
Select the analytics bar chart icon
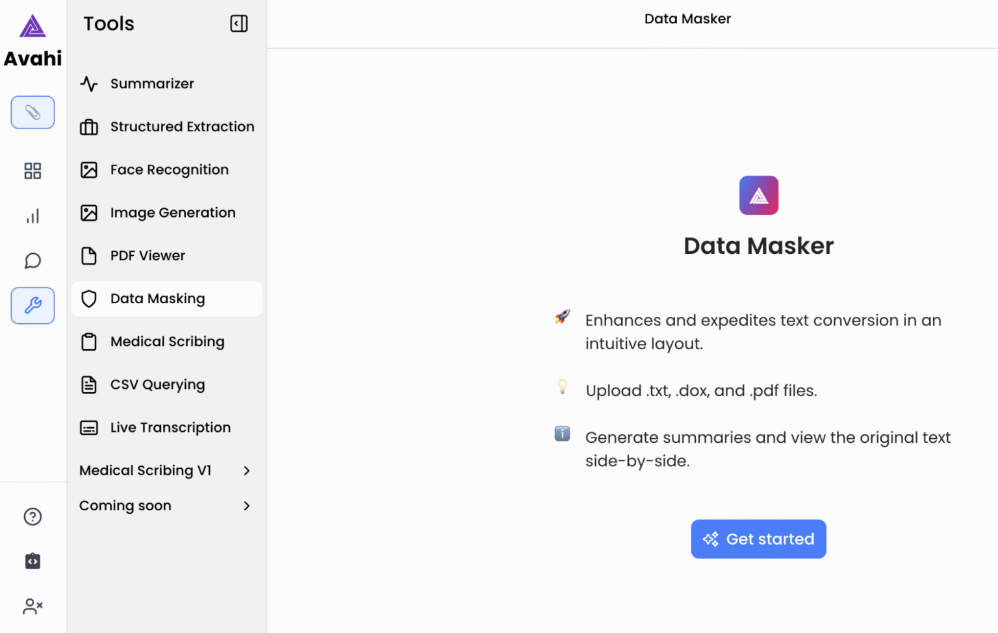coord(32,216)
